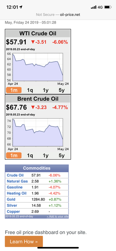Open the Natural Gas commodity link

tap(17, 181)
